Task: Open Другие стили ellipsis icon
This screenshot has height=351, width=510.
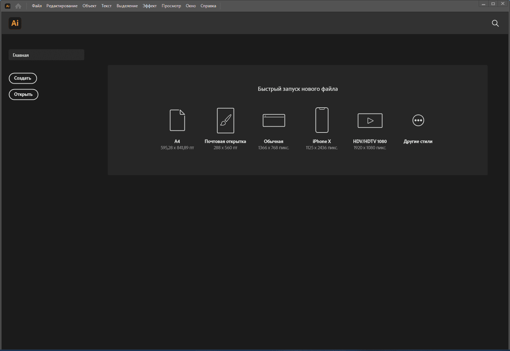Action: click(x=418, y=120)
